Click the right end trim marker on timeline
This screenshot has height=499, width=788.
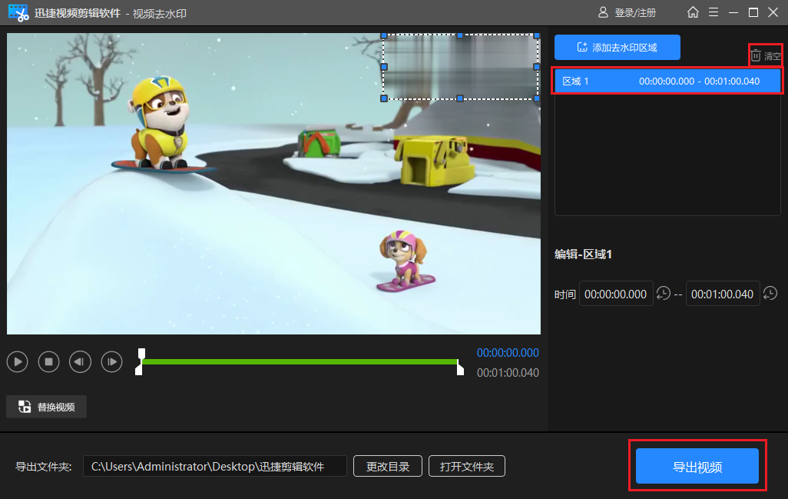pyautogui.click(x=460, y=369)
